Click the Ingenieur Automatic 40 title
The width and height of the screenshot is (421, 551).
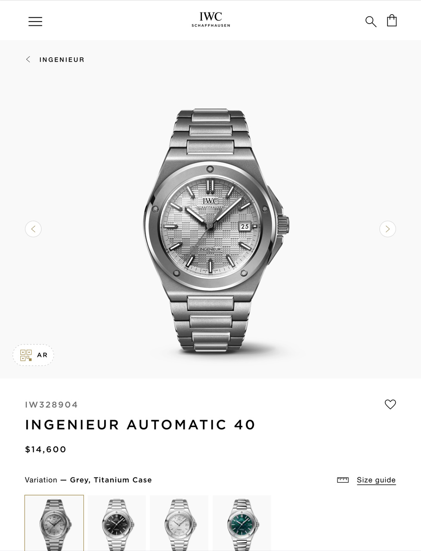(x=140, y=425)
